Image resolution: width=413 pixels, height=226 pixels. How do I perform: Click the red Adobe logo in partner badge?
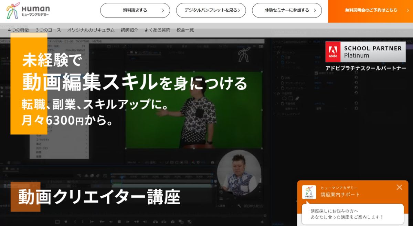coord(333,52)
